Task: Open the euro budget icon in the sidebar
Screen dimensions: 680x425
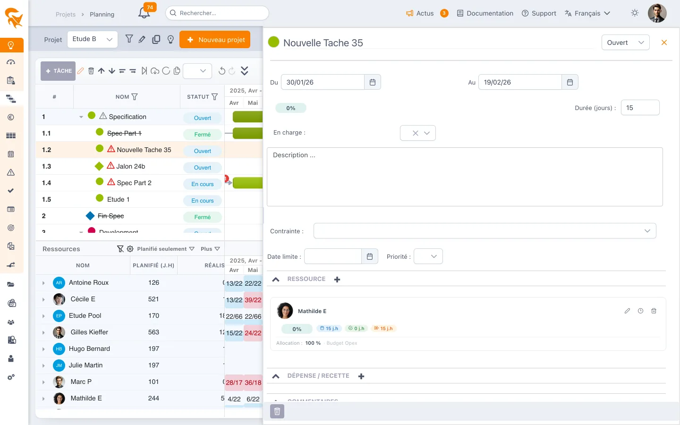Action: 11,117
